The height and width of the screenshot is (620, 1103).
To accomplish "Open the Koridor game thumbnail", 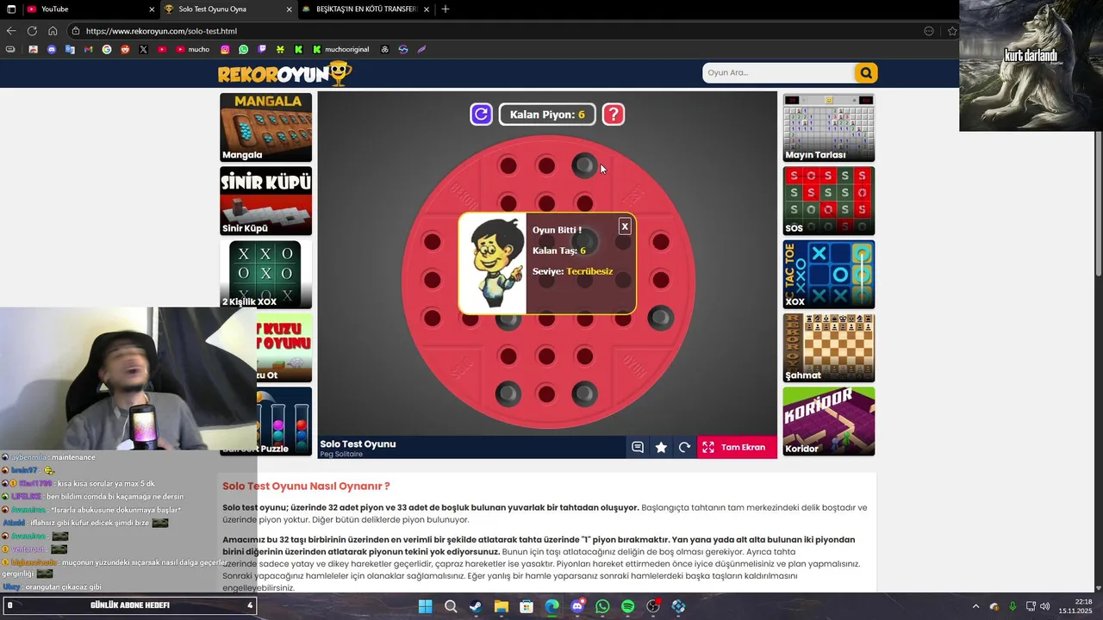I will click(828, 421).
